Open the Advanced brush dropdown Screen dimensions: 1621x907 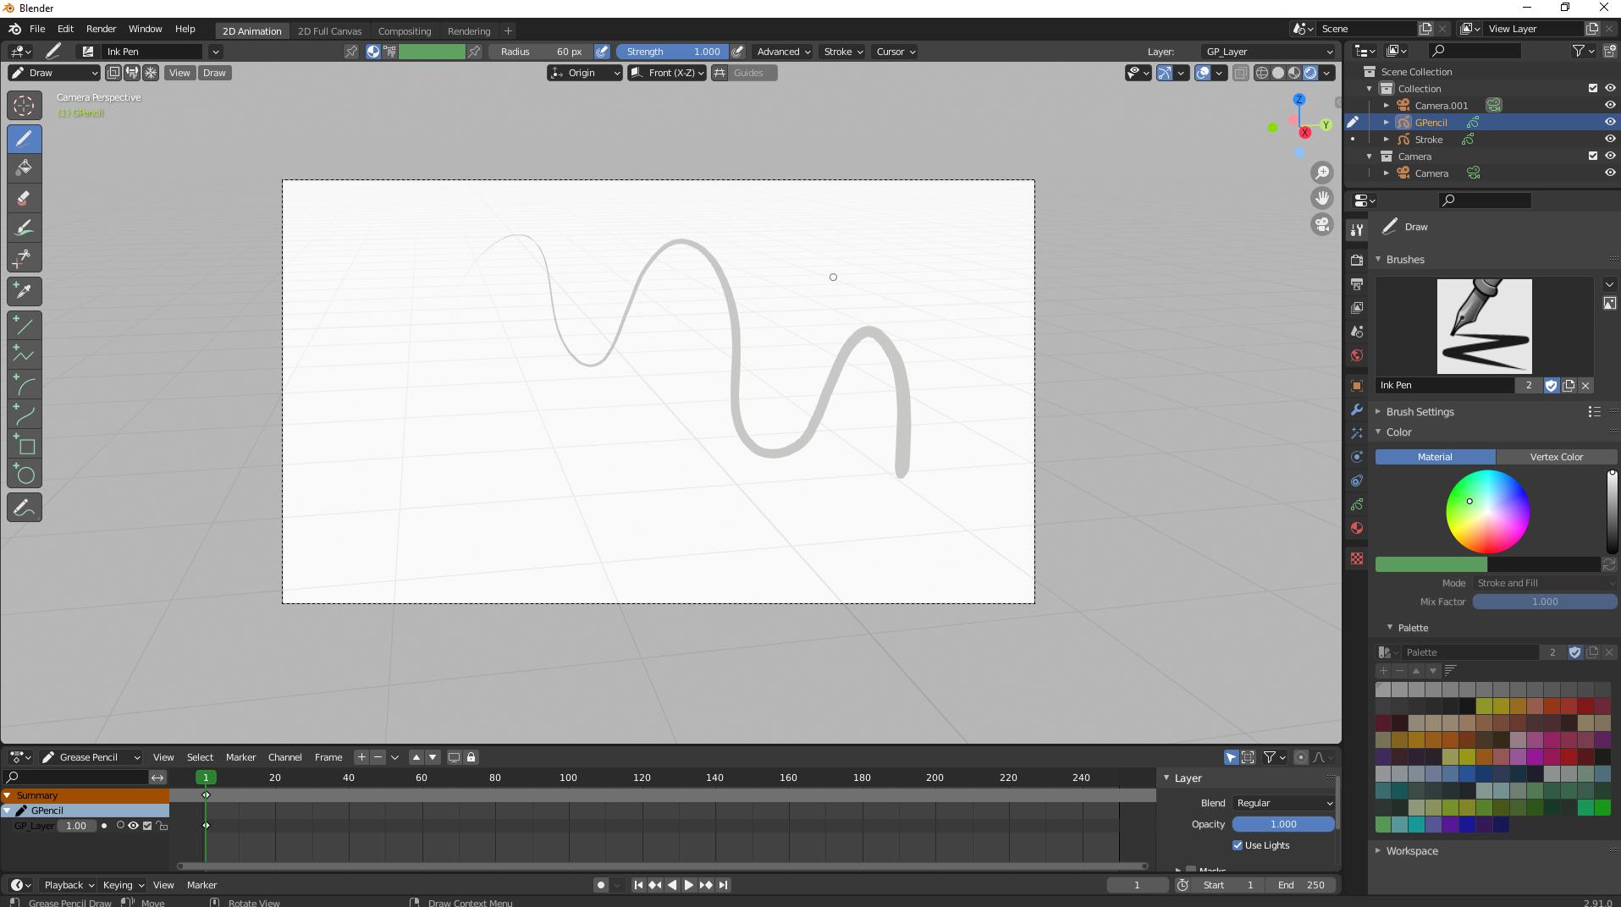[x=783, y=52]
